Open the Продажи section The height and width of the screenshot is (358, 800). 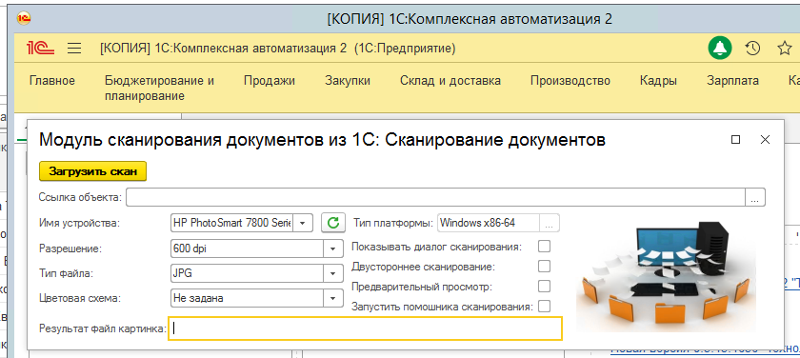click(x=270, y=81)
